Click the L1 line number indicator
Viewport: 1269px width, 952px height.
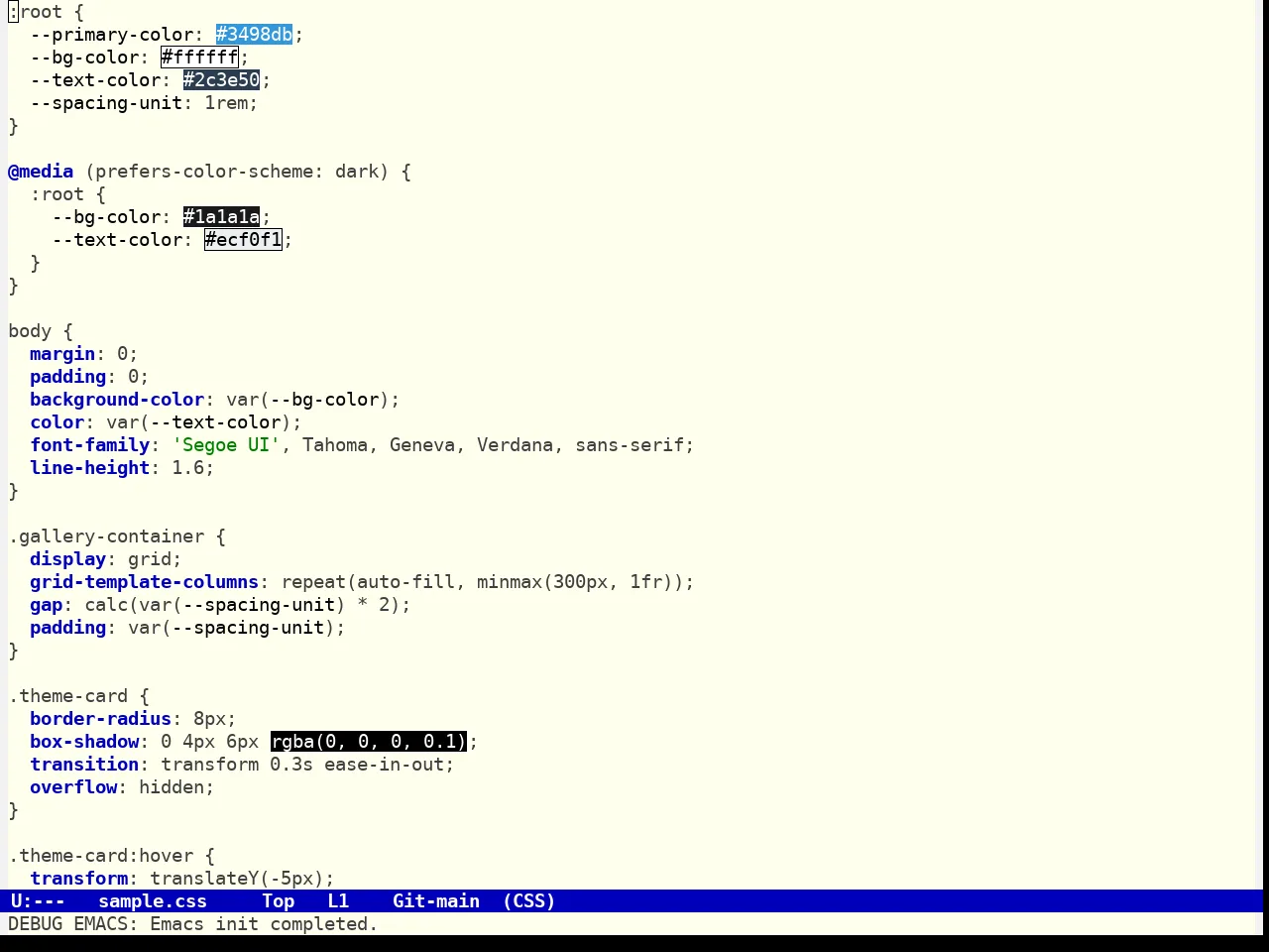coord(338,901)
